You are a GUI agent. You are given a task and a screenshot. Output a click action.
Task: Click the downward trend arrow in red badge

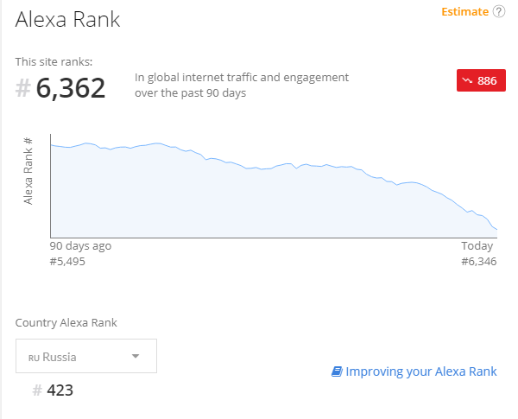(x=467, y=80)
